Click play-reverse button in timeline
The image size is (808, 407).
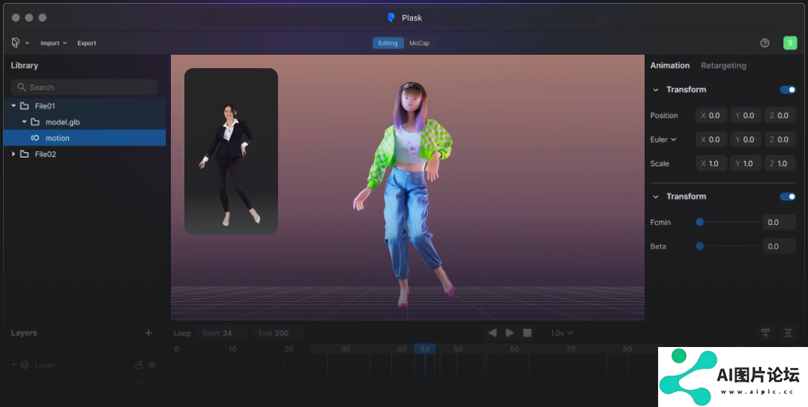tap(492, 333)
